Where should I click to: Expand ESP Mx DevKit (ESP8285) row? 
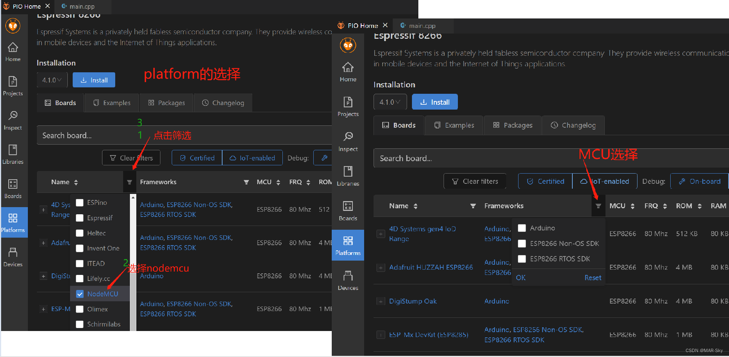pos(381,335)
